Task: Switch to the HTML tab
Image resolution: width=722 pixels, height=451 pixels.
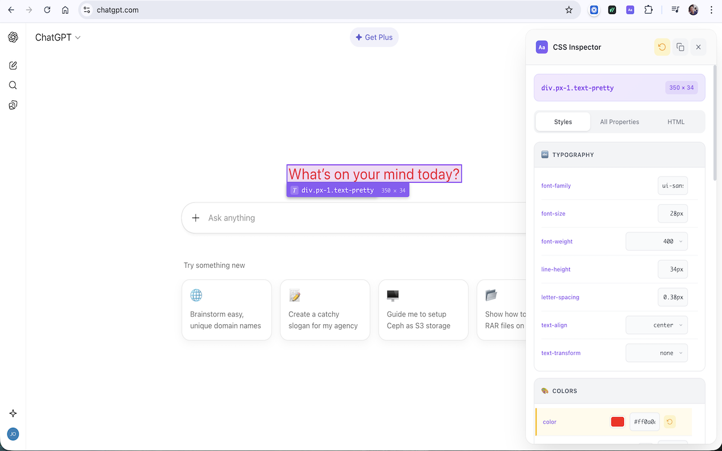Action: (x=676, y=122)
